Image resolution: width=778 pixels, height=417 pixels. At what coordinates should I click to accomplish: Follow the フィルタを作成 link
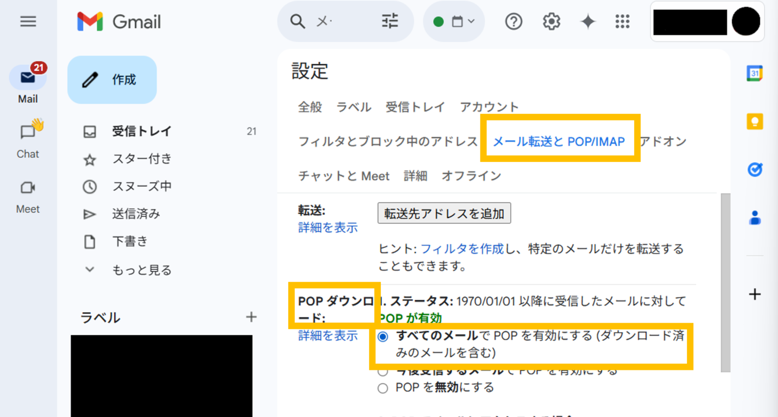pyautogui.click(x=462, y=249)
